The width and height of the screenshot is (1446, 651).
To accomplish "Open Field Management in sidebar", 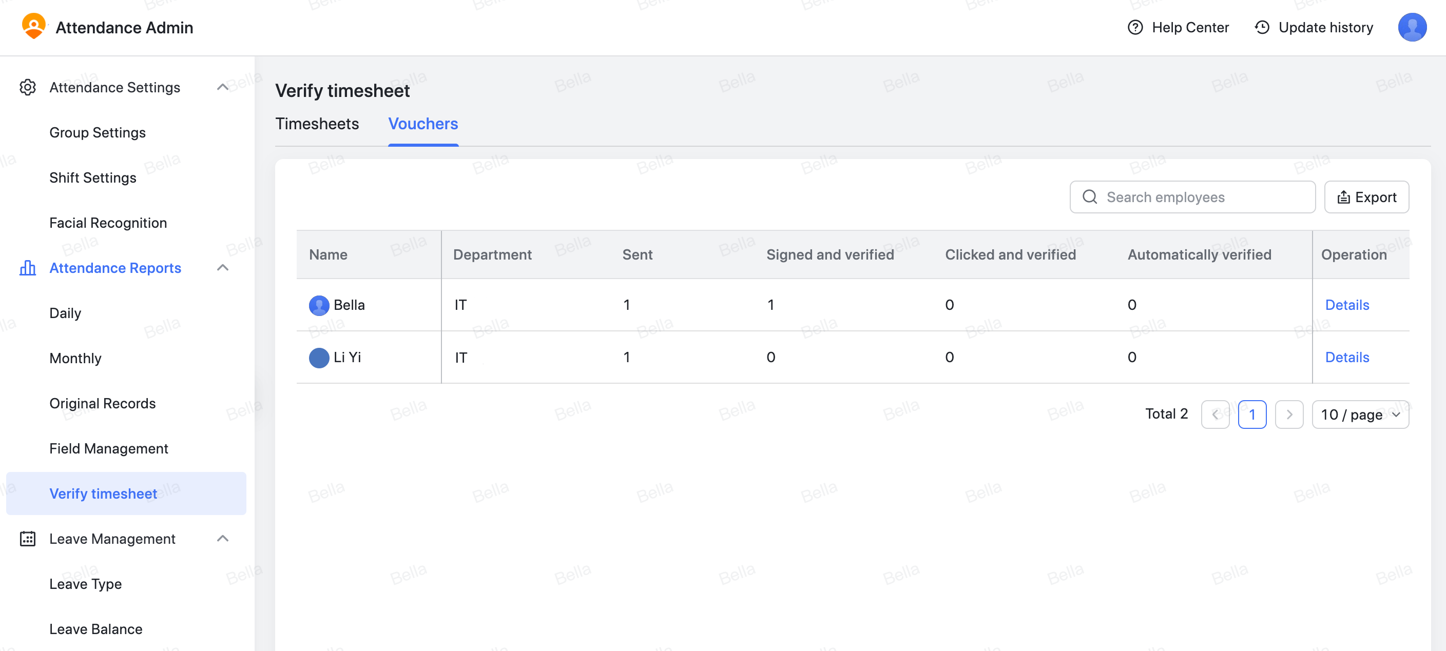I will tap(109, 448).
